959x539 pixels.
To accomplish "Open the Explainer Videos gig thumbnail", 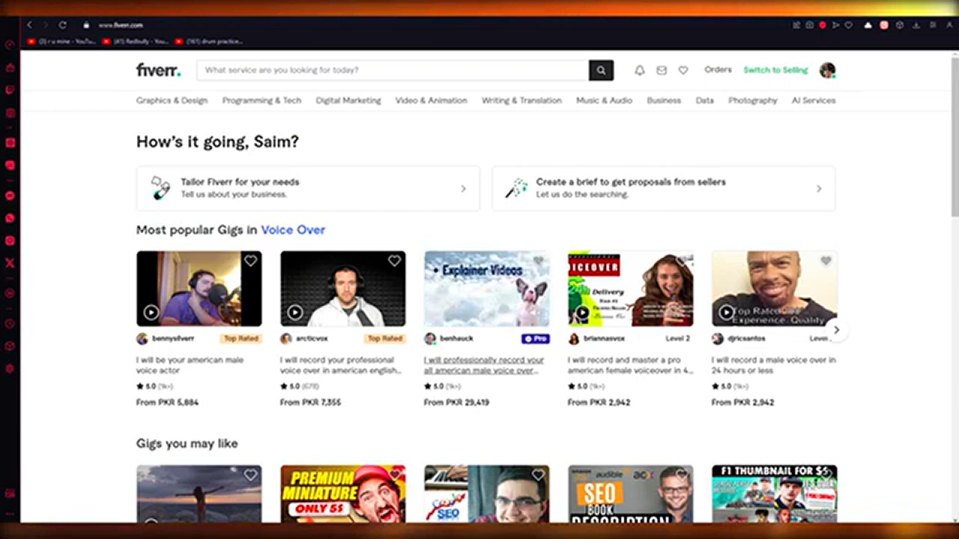I will (487, 288).
